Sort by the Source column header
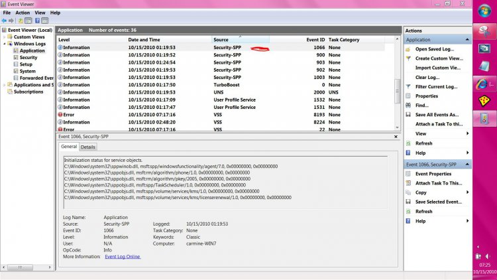 pyautogui.click(x=241, y=40)
